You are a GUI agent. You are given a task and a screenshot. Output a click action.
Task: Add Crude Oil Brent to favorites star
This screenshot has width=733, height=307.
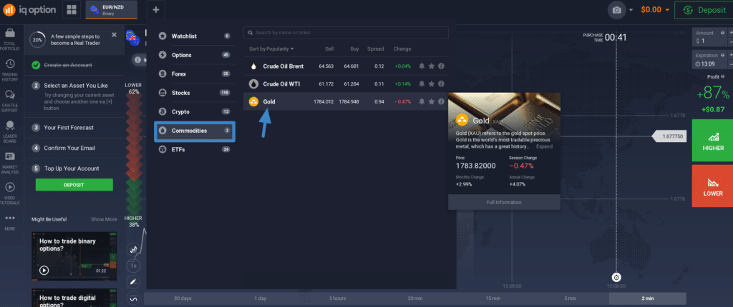pyautogui.click(x=432, y=66)
